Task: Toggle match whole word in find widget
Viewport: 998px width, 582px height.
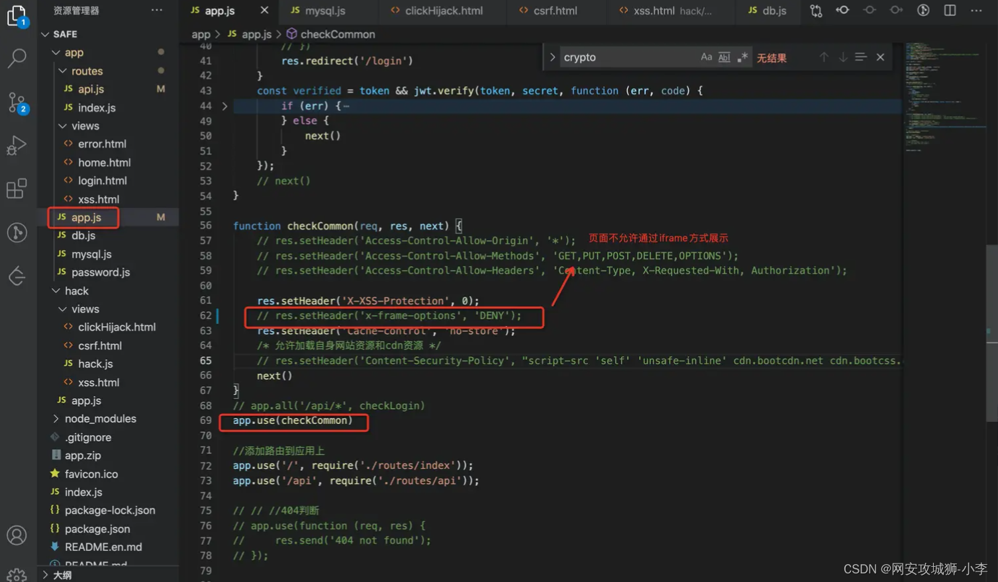Action: point(724,58)
